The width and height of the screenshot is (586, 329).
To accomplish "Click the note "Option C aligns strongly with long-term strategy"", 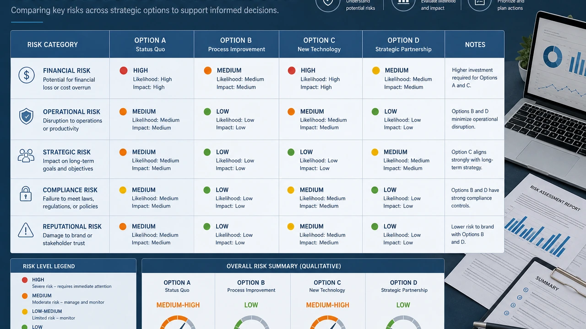I will [x=472, y=160].
